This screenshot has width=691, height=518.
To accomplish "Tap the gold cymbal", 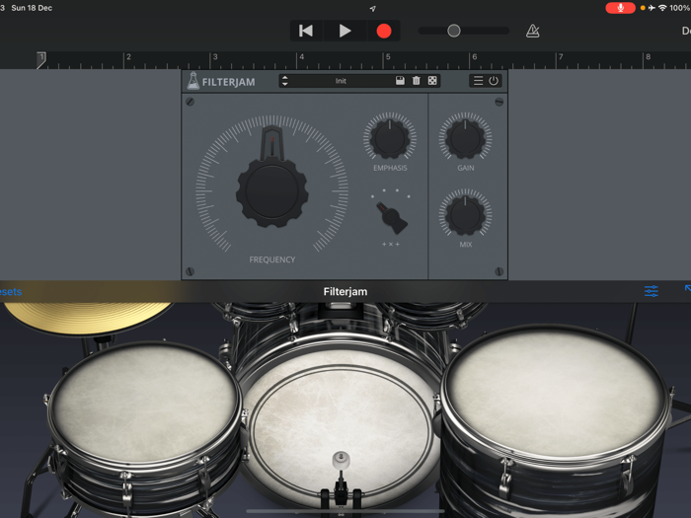I will click(x=88, y=316).
